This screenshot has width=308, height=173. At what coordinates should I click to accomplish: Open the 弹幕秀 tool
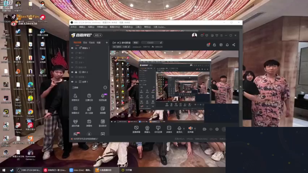tap(89, 123)
